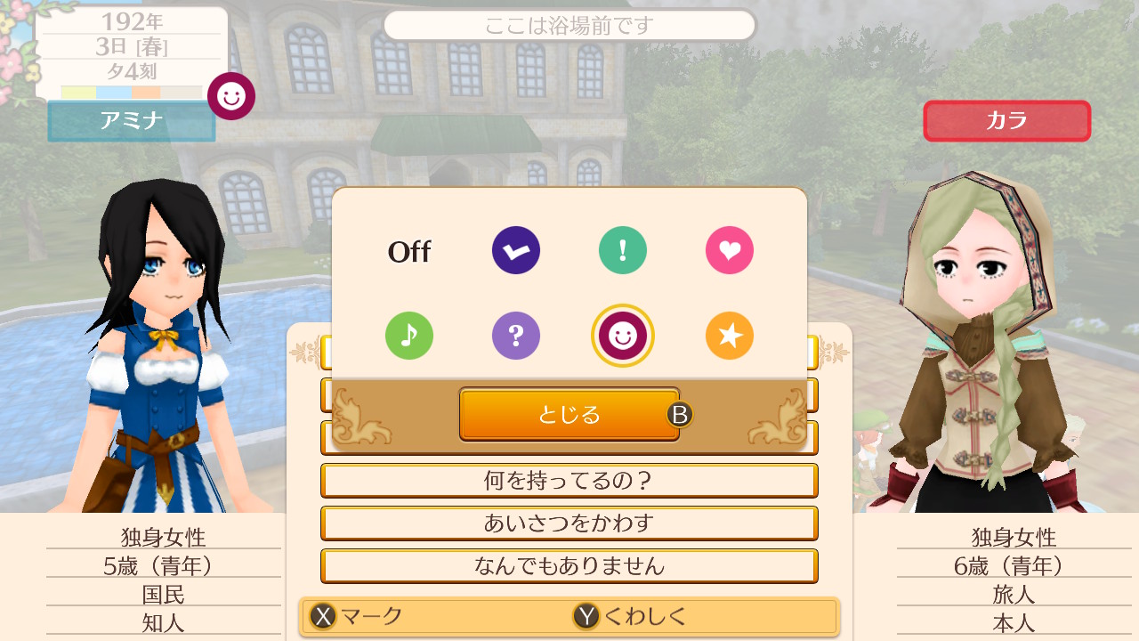The image size is (1139, 641).
Task: Choose the purple question mark icon
Action: [x=516, y=335]
